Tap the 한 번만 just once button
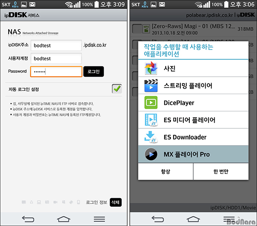Viewport: 257px width, 226px height. (x=221, y=172)
